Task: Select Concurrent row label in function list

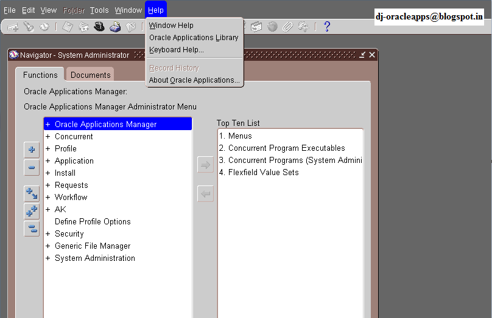Action: (x=74, y=137)
